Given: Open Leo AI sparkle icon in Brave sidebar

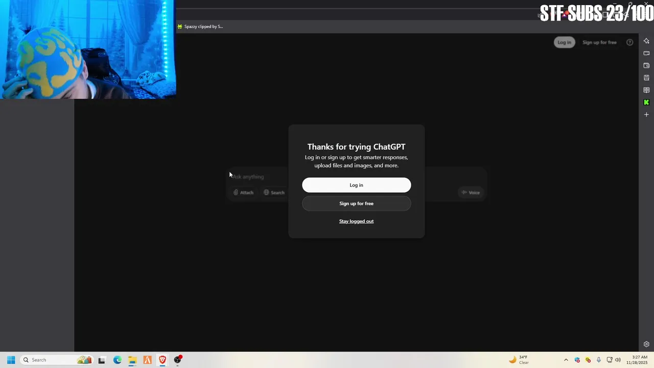Looking at the screenshot, I should [646, 41].
